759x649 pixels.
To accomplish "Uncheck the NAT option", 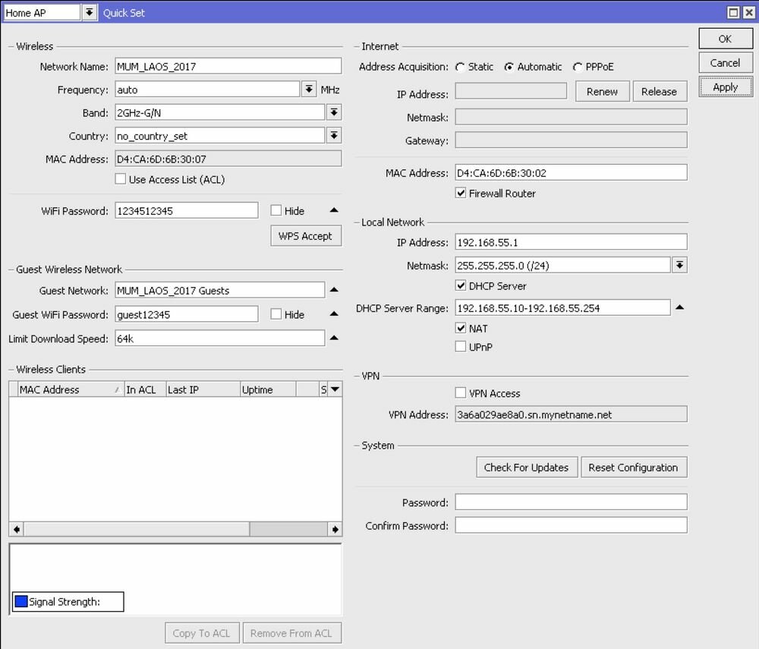I will click(461, 328).
